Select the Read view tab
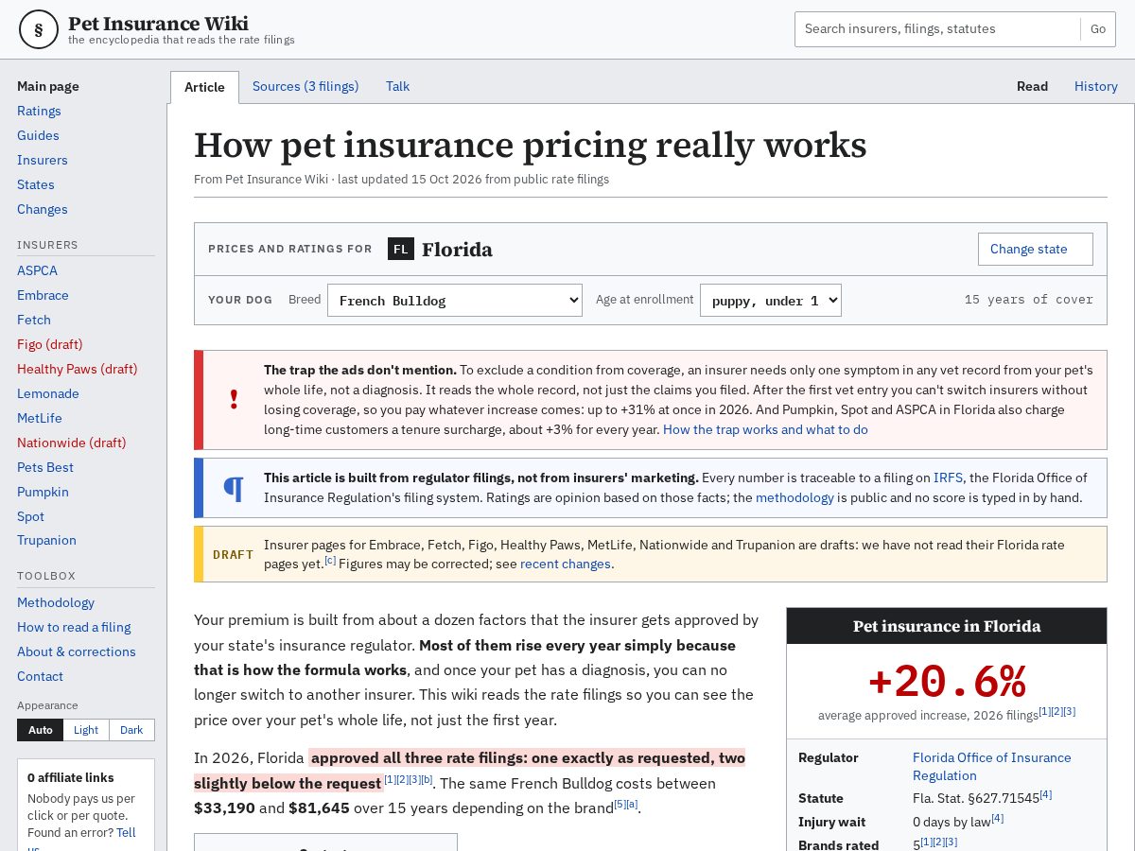 pos(1032,86)
